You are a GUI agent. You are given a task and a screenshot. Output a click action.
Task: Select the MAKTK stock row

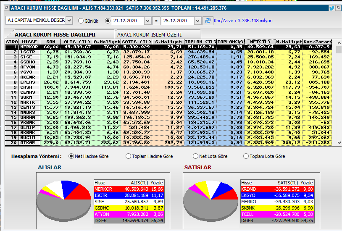click(168, 102)
